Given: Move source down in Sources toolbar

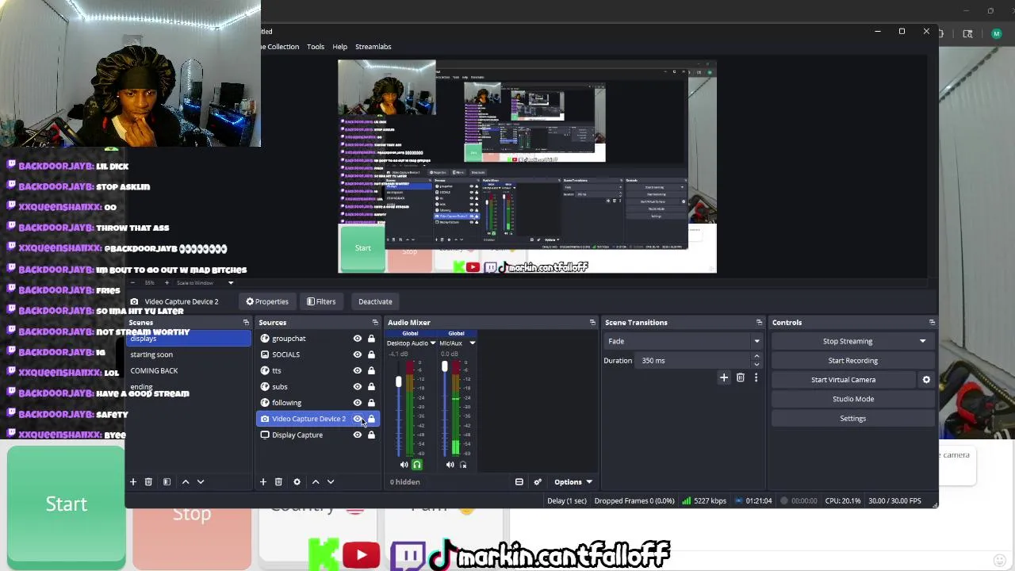Looking at the screenshot, I should 331,481.
